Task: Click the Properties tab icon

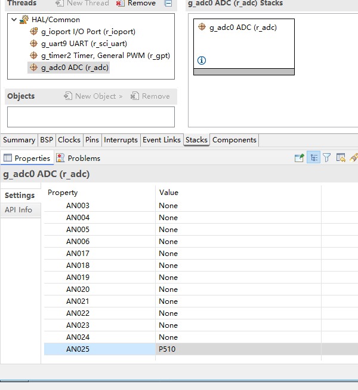Action: click(7, 158)
